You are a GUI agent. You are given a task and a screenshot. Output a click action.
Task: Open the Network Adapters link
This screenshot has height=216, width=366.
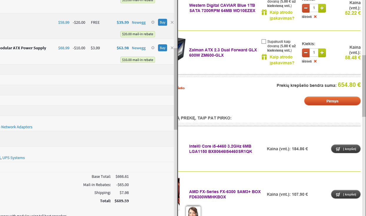point(16,127)
